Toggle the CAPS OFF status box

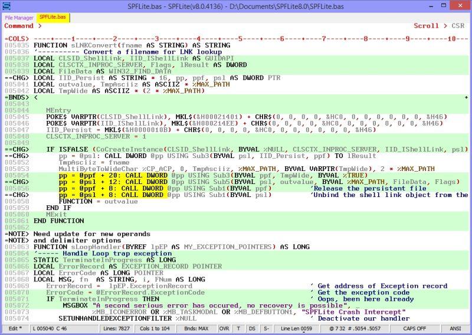(x=415, y=329)
